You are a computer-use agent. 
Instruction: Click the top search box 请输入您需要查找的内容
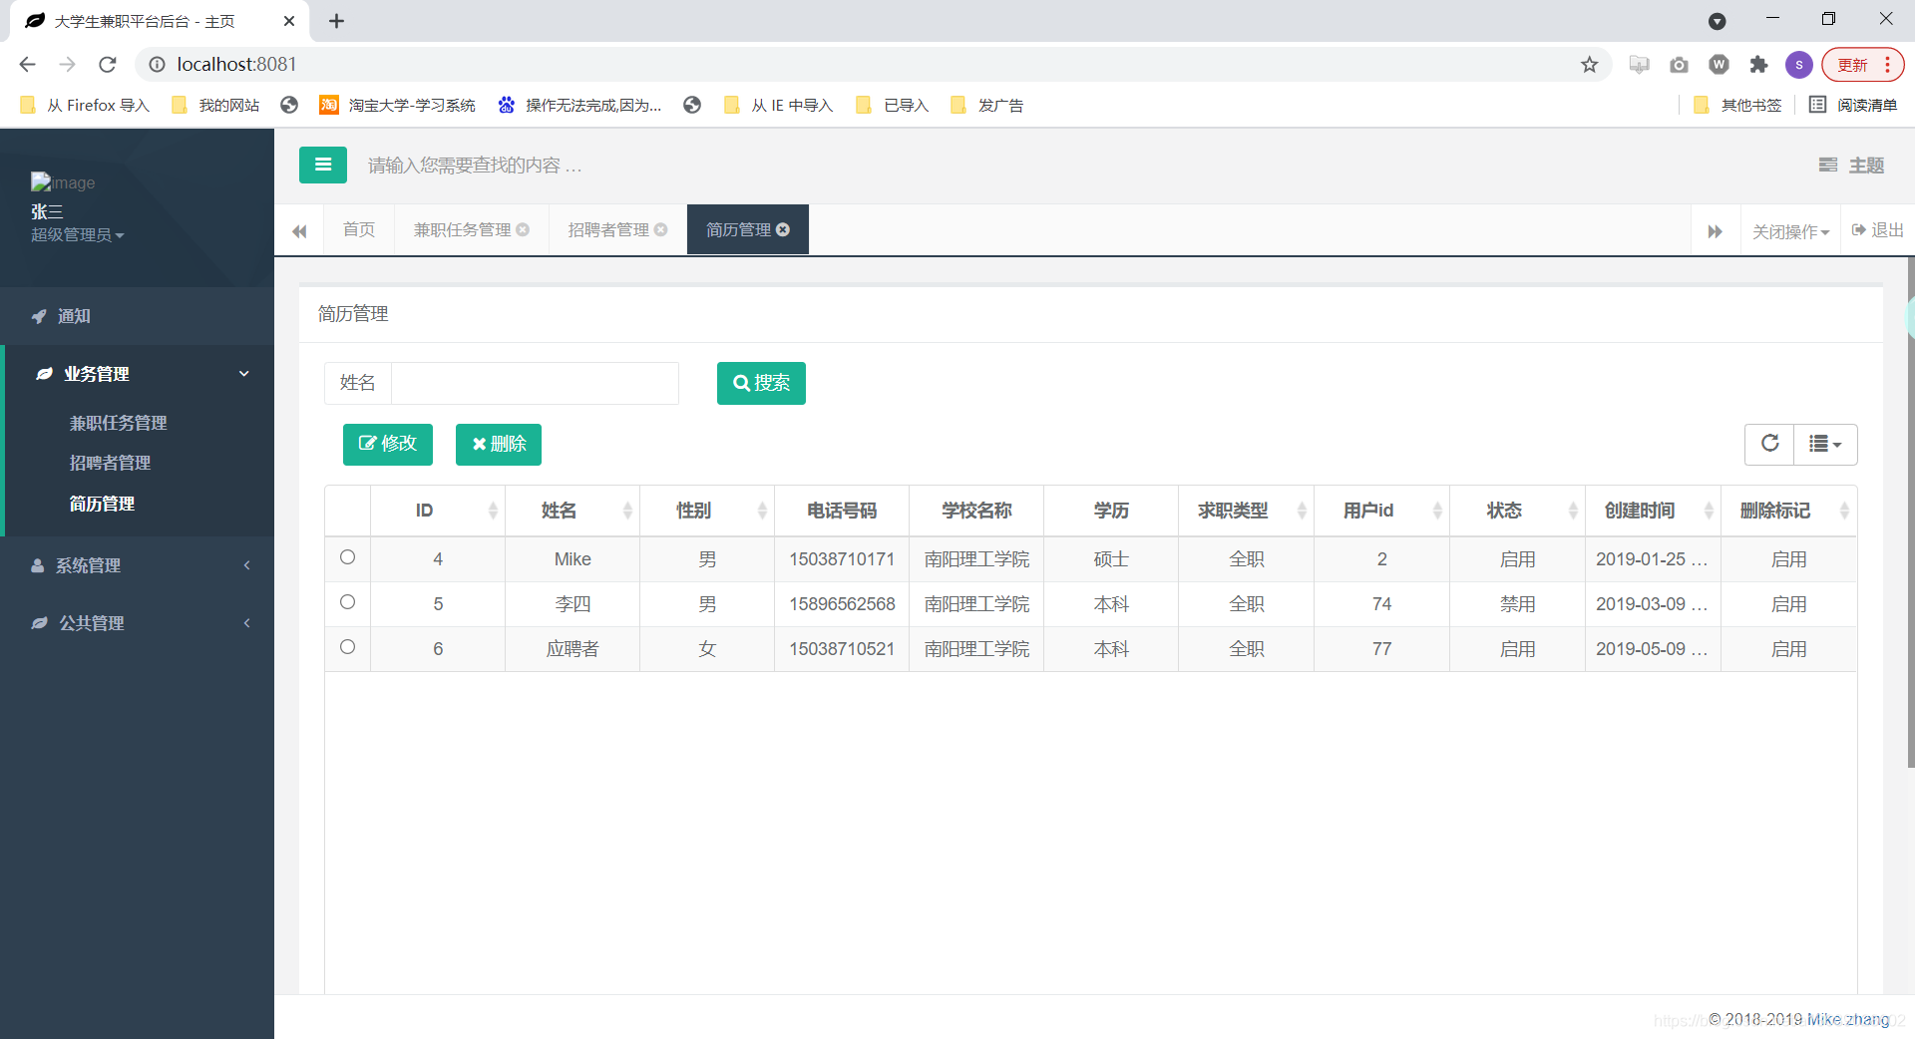(x=475, y=166)
